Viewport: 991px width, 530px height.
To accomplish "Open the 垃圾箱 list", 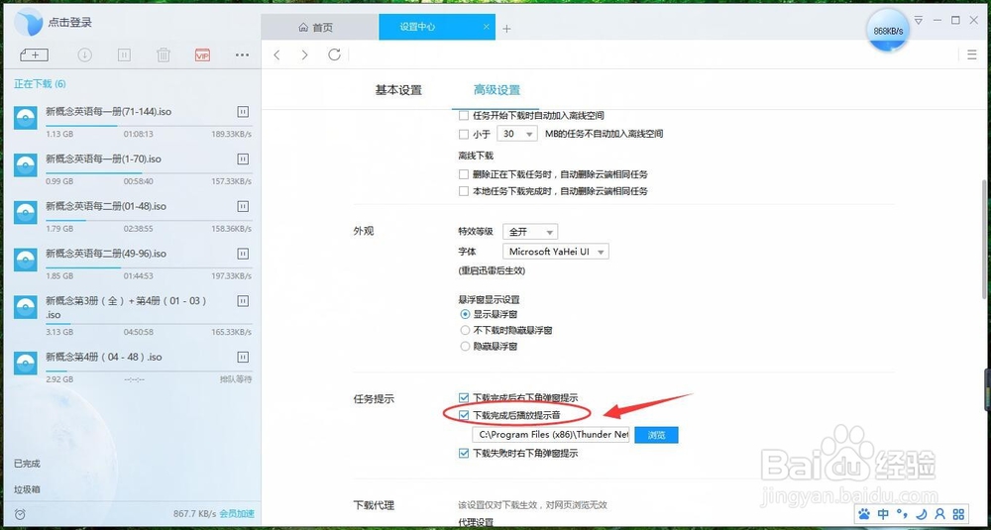I will 27,489.
